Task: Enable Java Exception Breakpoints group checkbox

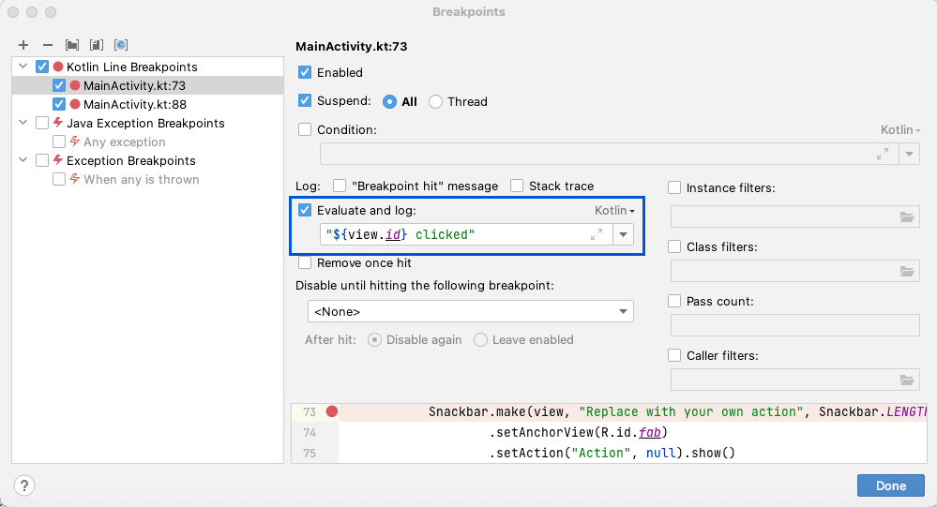Action: pyautogui.click(x=42, y=123)
